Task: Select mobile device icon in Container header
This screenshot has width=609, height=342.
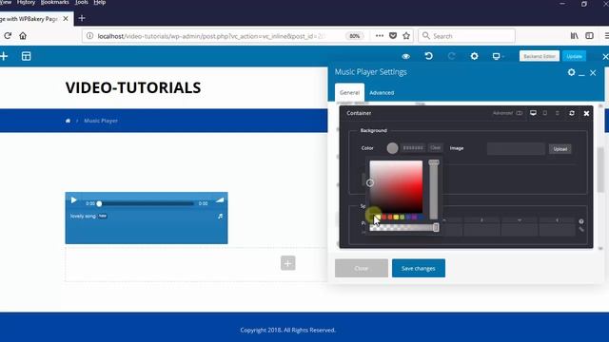Action: click(x=558, y=113)
